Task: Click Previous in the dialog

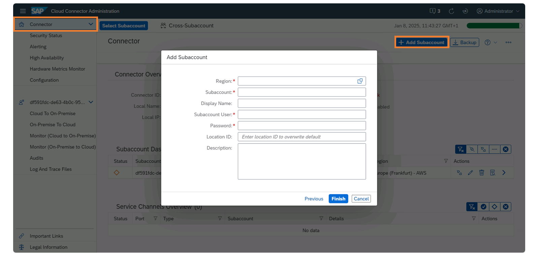Action: pyautogui.click(x=314, y=199)
